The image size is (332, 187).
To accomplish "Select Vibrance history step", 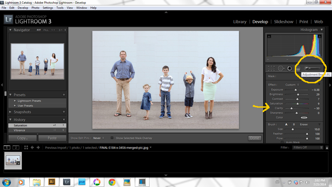I will click(37, 130).
